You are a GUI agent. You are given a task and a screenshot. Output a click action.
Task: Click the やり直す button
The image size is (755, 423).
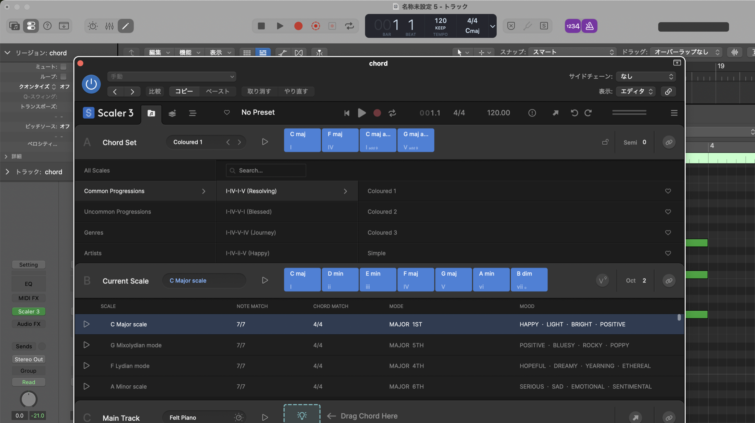(x=296, y=91)
